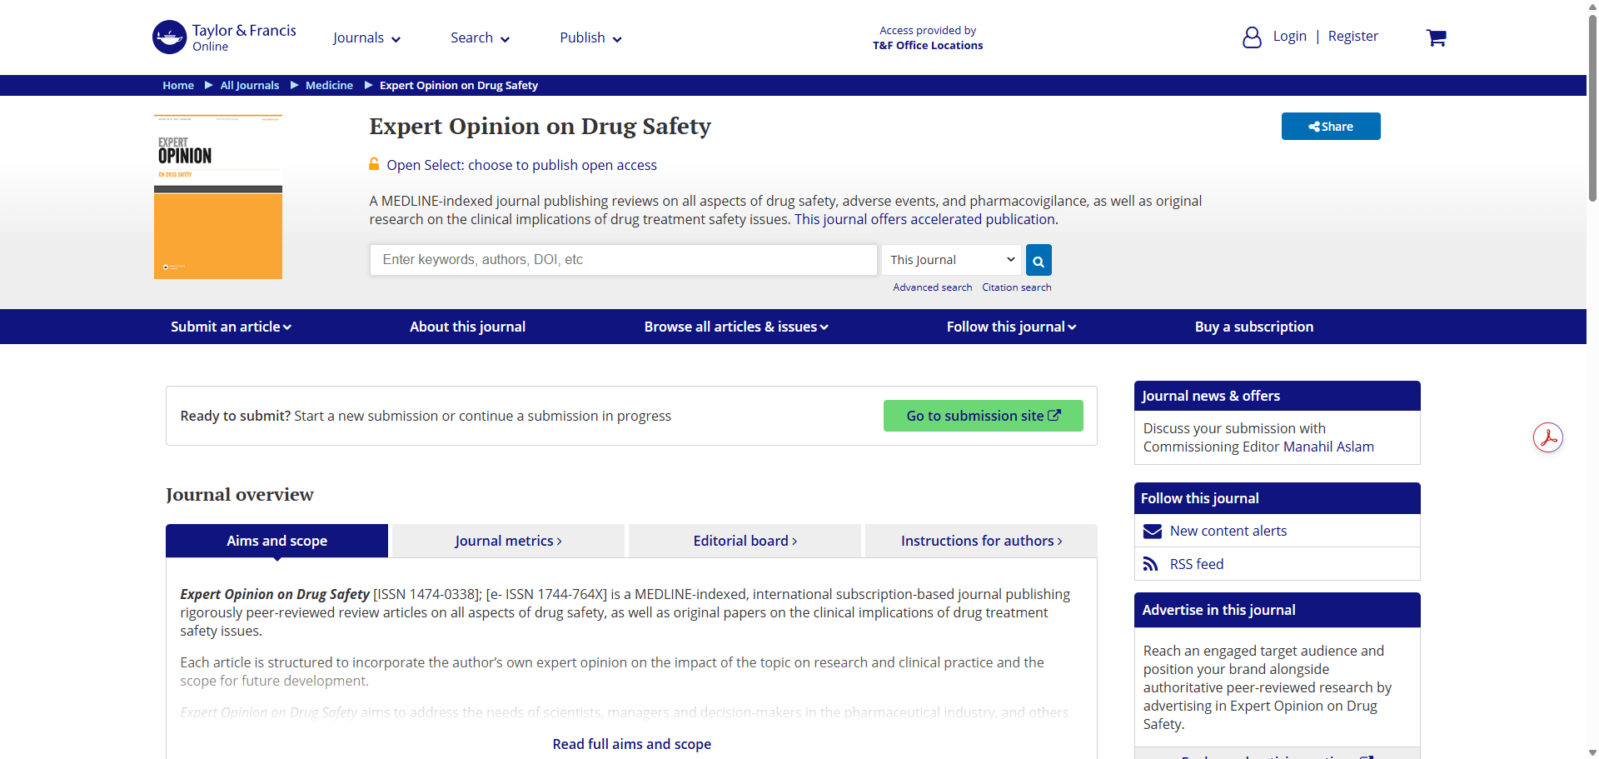The height and width of the screenshot is (759, 1599).
Task: Expand the Follow this journal menu
Action: [x=1011, y=327]
